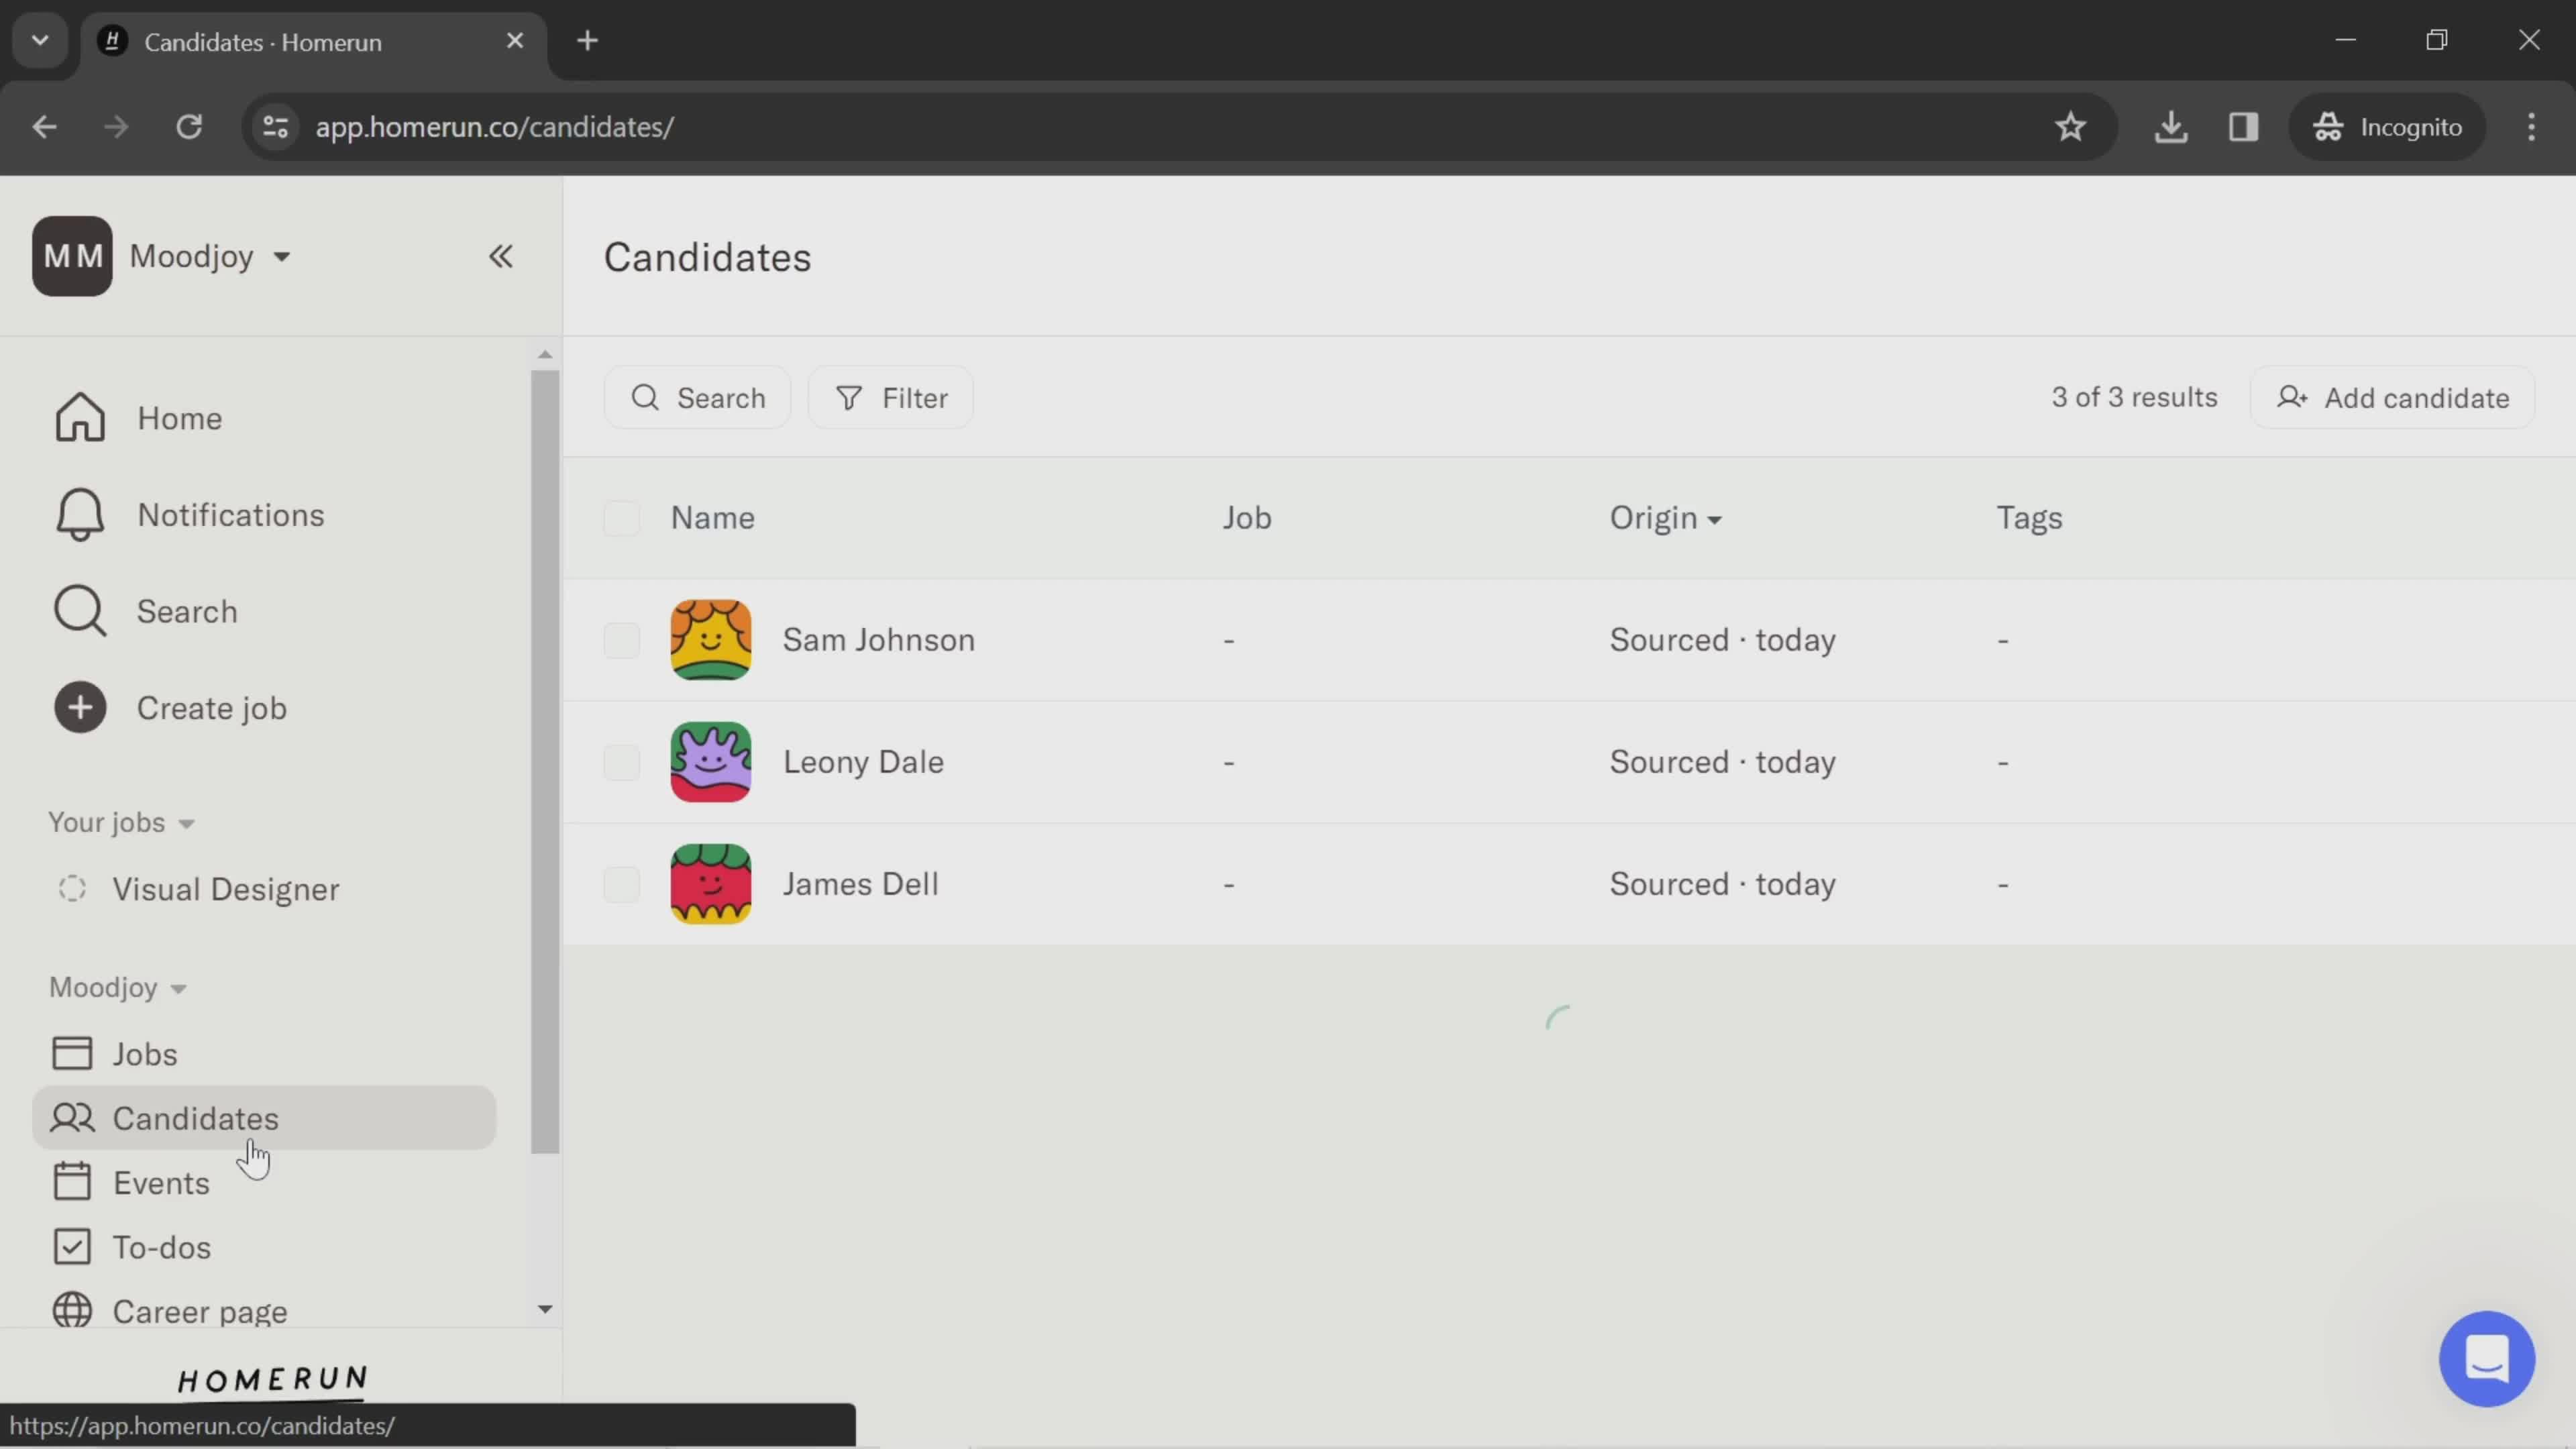Check the Sam Johnson row checkbox
2576x1449 pixels.
point(621,640)
